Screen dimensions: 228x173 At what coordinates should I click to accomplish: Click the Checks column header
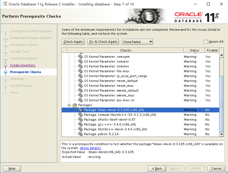coord(125,50)
